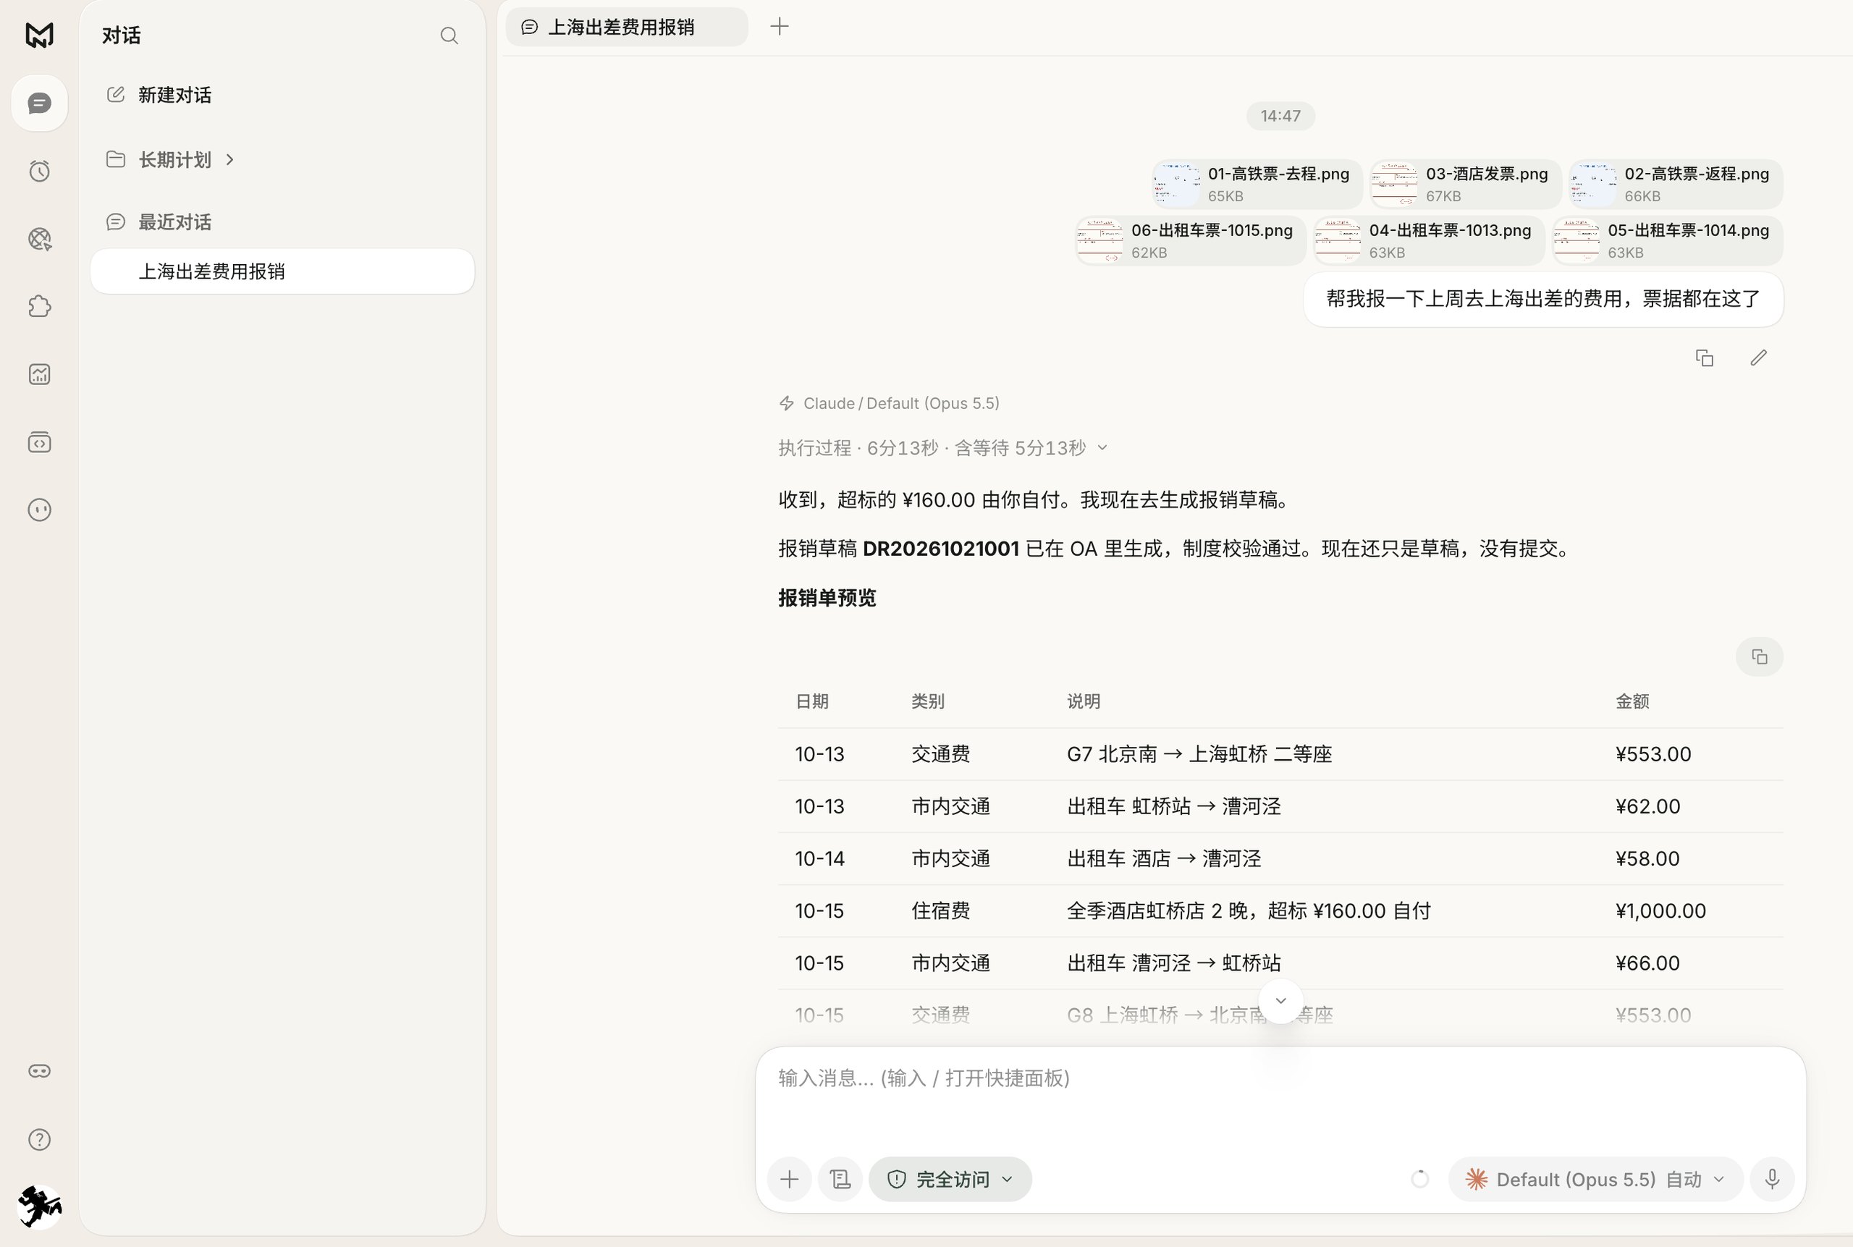
Task: Open the Default (Opus 5.5) model selector
Action: tap(1595, 1178)
